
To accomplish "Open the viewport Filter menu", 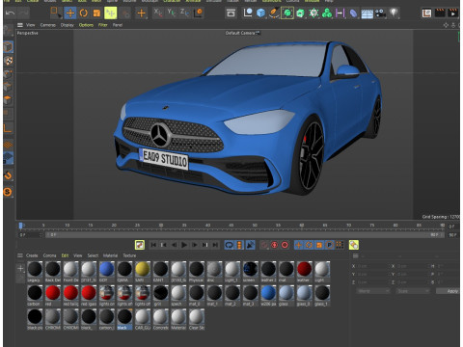I will click(103, 25).
